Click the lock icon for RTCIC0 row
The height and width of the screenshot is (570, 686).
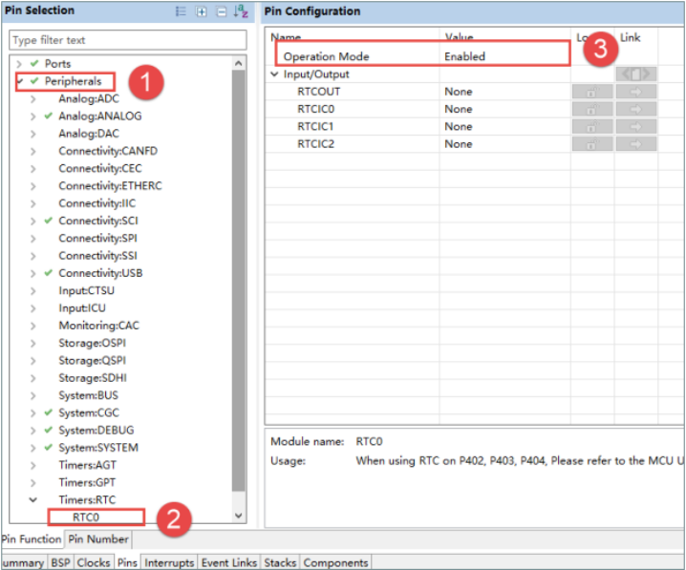[x=592, y=109]
